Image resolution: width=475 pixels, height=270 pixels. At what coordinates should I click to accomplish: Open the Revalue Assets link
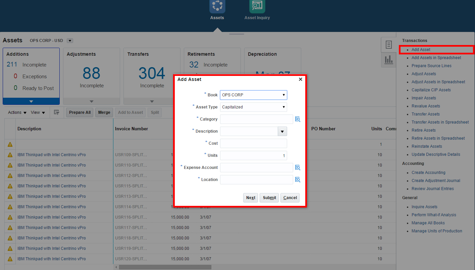tap(426, 106)
